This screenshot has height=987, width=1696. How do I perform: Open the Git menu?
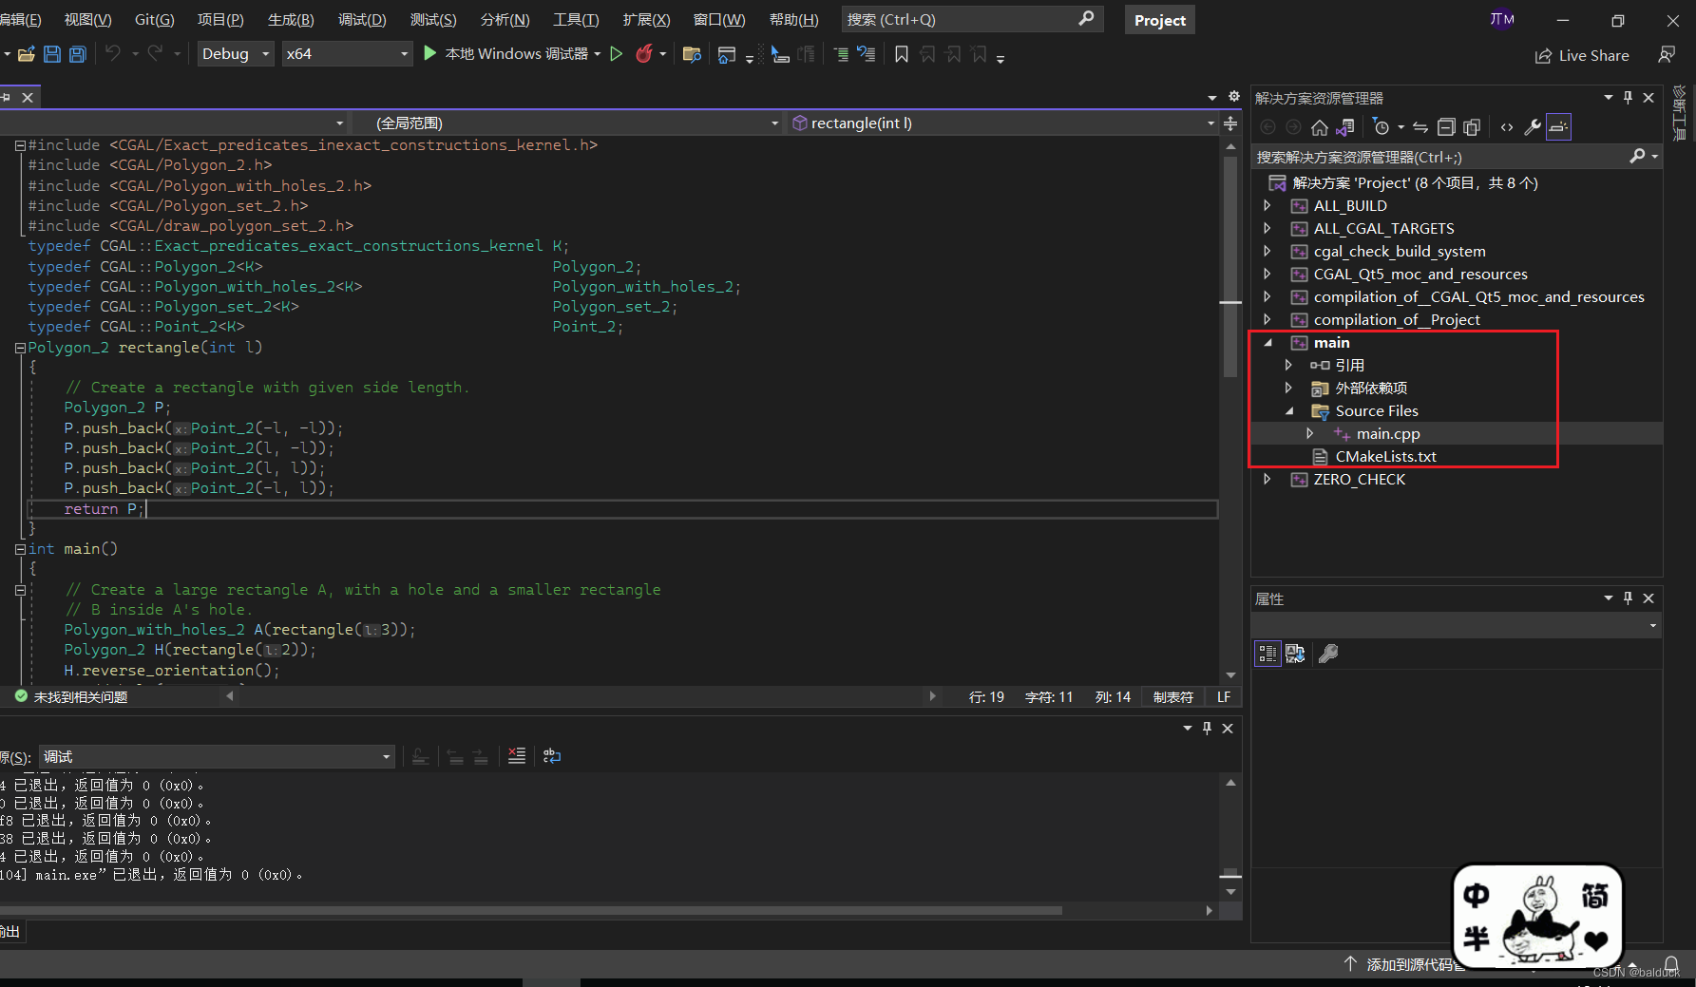[x=153, y=19]
